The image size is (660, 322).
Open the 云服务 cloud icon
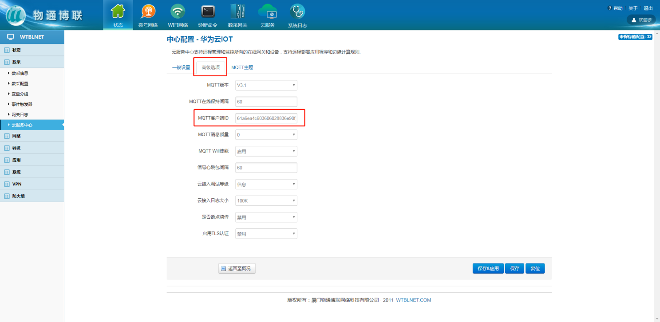click(x=267, y=12)
